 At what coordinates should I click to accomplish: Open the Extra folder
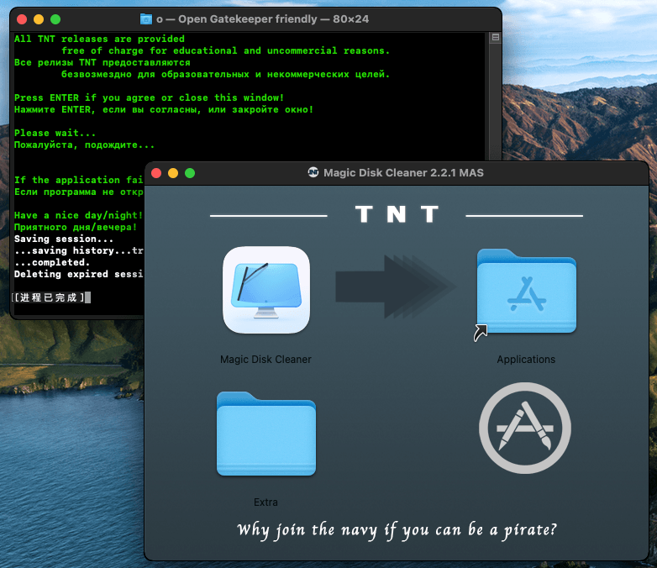click(266, 434)
